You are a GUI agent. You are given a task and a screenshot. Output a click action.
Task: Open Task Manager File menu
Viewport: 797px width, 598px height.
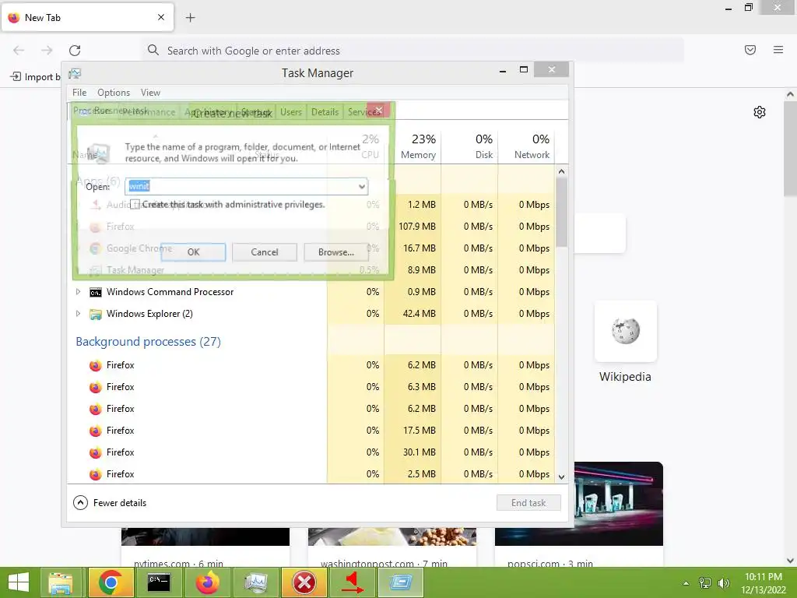point(79,93)
